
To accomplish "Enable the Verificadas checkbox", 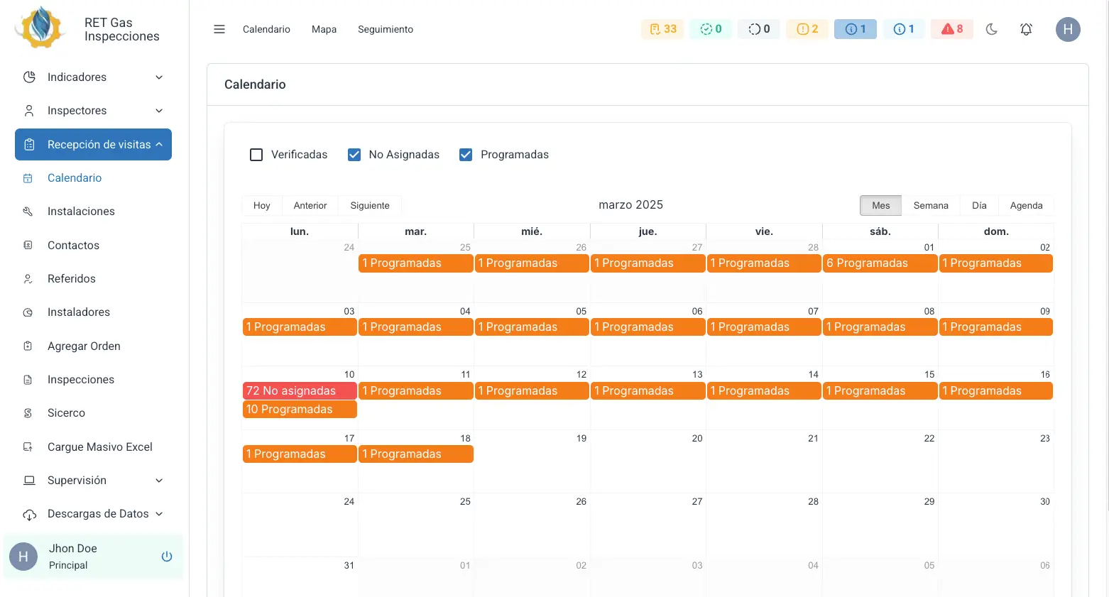I will click(x=256, y=155).
